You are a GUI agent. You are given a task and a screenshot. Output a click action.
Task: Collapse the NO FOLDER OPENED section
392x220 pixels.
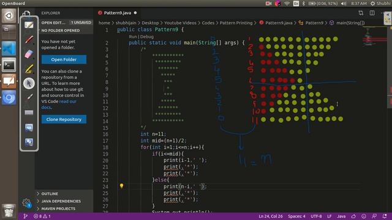[x=64, y=31]
